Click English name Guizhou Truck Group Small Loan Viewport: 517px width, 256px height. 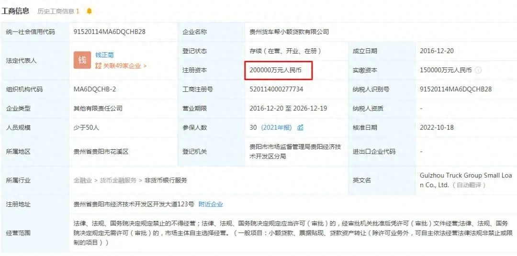tap(466, 180)
